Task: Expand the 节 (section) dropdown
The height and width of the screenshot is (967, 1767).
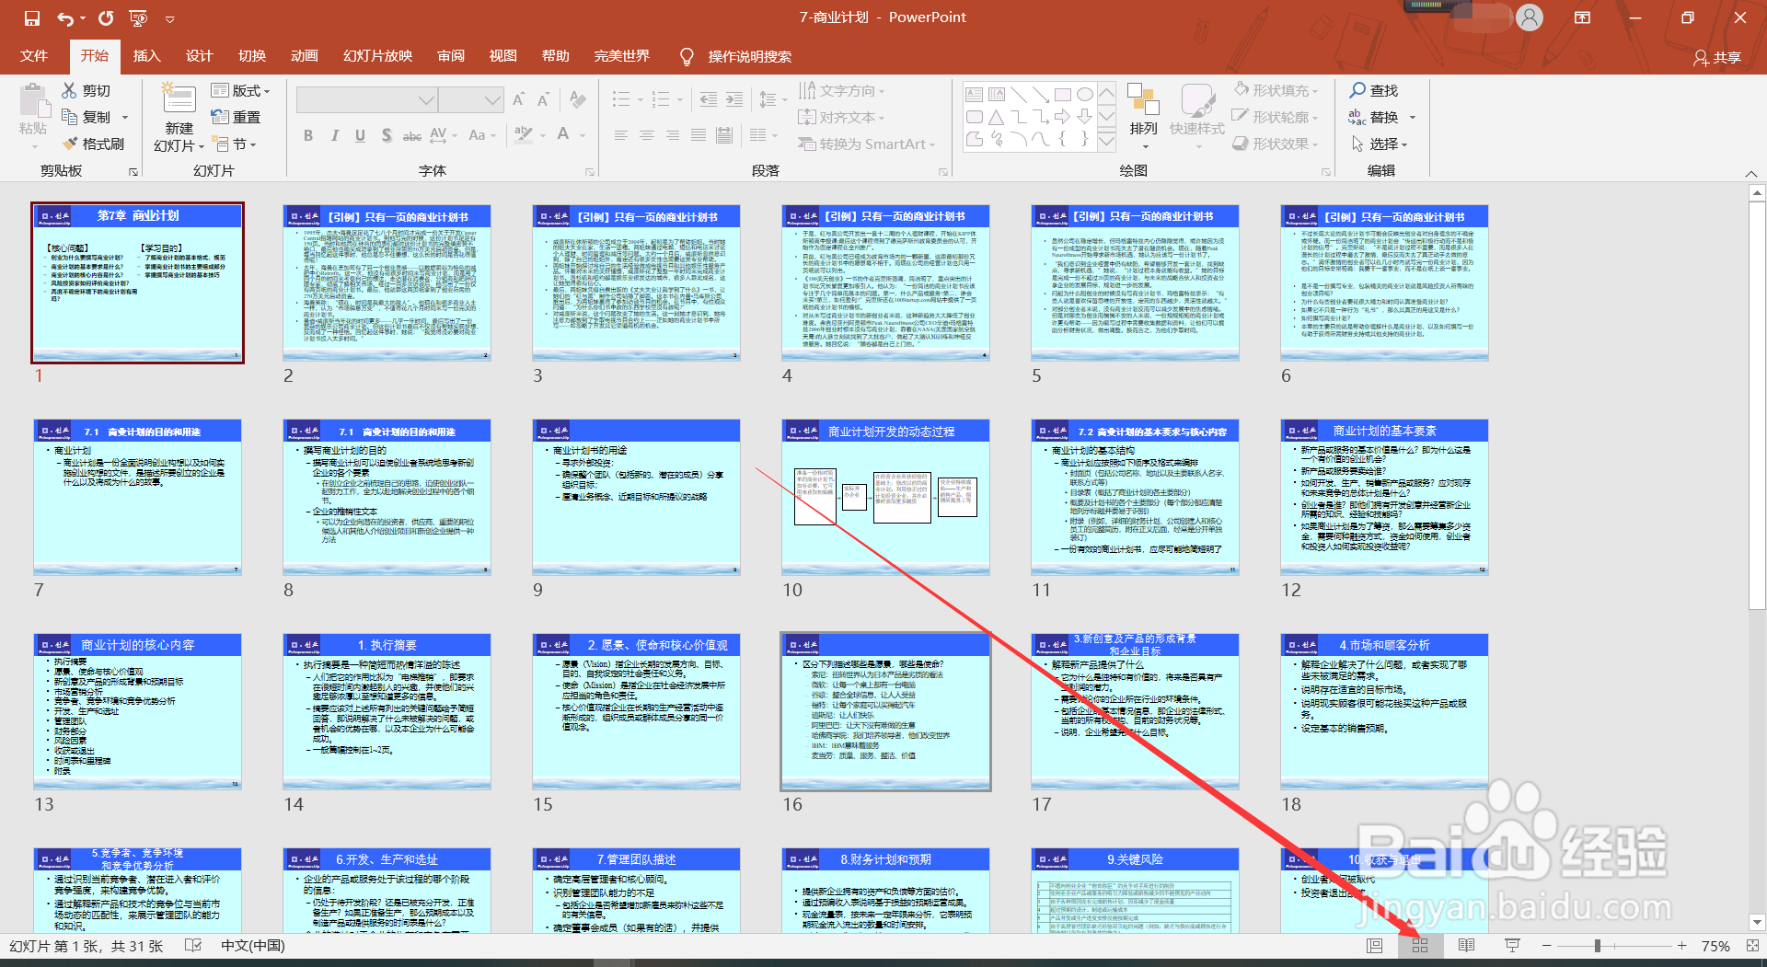Action: (x=234, y=144)
